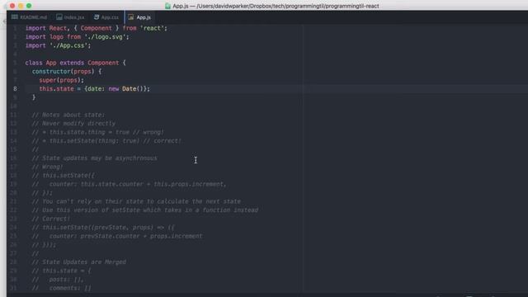
Task: Click "// State Updates are Merged" comment
Action: click(79, 262)
